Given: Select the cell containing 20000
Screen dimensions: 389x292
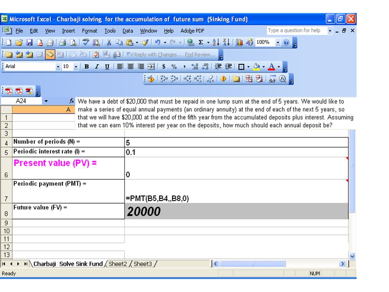Looking at the screenshot, I should [x=236, y=211].
